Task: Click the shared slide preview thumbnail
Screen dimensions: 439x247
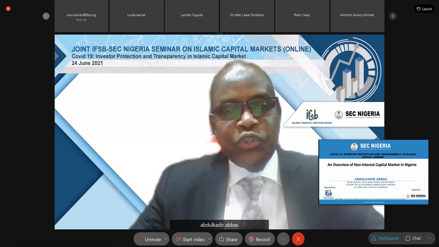Action: point(373,172)
